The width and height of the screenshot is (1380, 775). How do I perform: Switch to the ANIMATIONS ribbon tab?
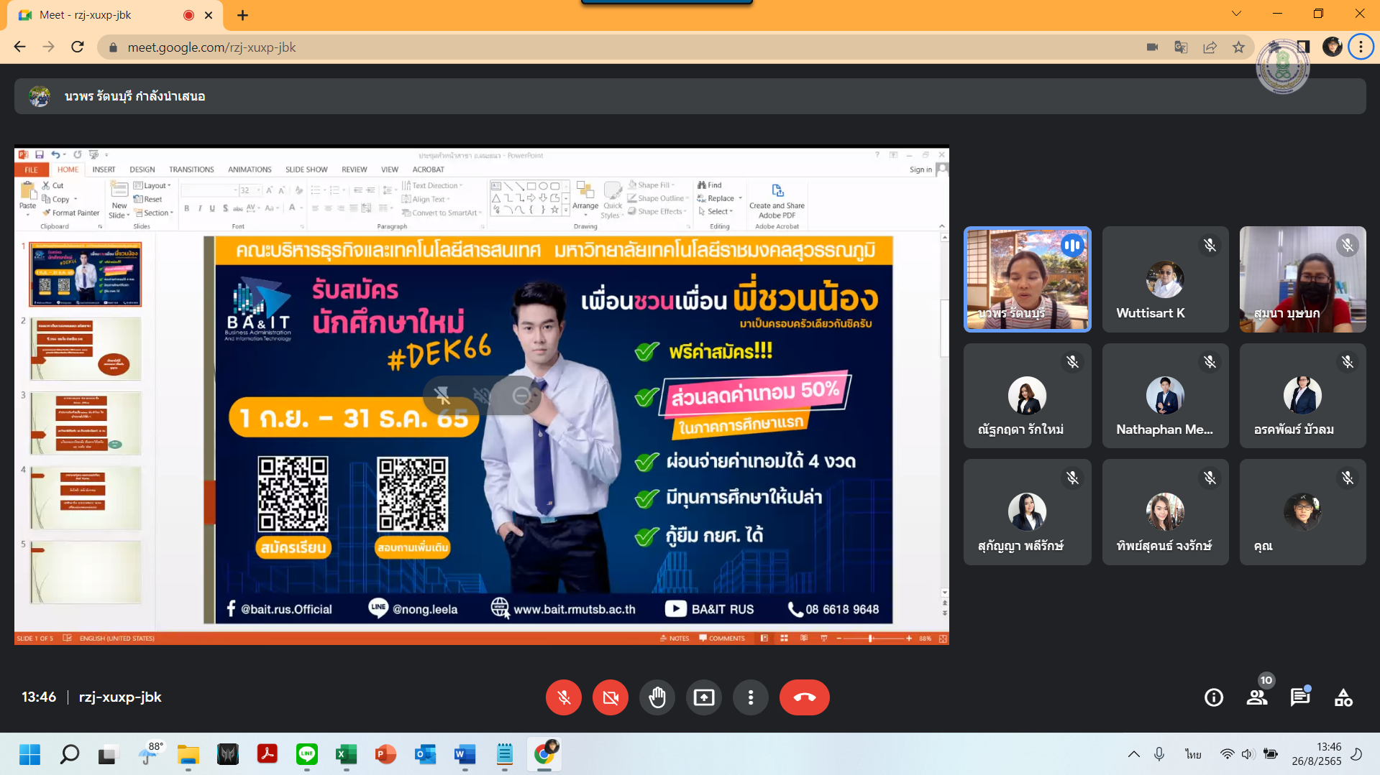coord(250,170)
